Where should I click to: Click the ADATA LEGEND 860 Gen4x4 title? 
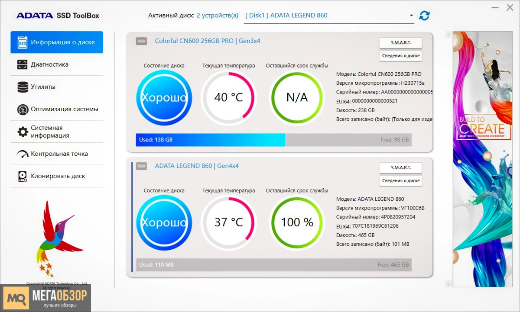[197, 166]
